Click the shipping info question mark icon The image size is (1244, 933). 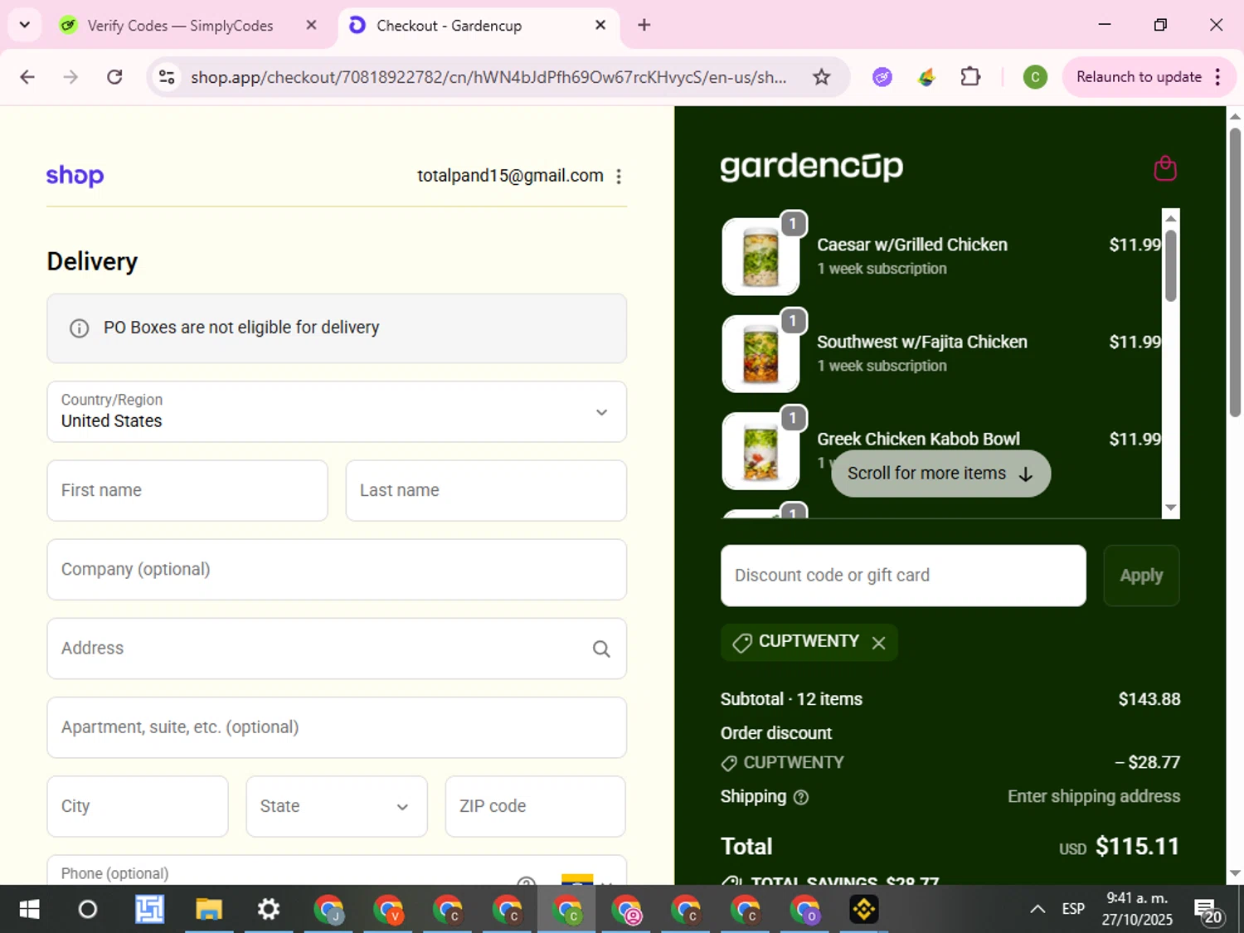coord(801,797)
